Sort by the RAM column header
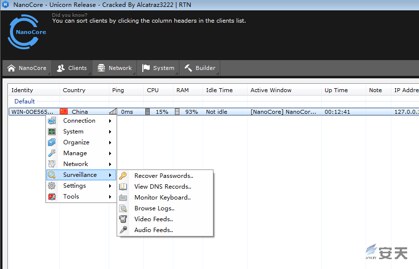The height and width of the screenshot is (269, 419). tap(188, 90)
